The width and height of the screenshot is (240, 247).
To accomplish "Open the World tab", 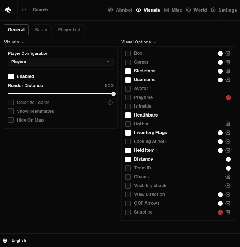I will click(x=196, y=10).
